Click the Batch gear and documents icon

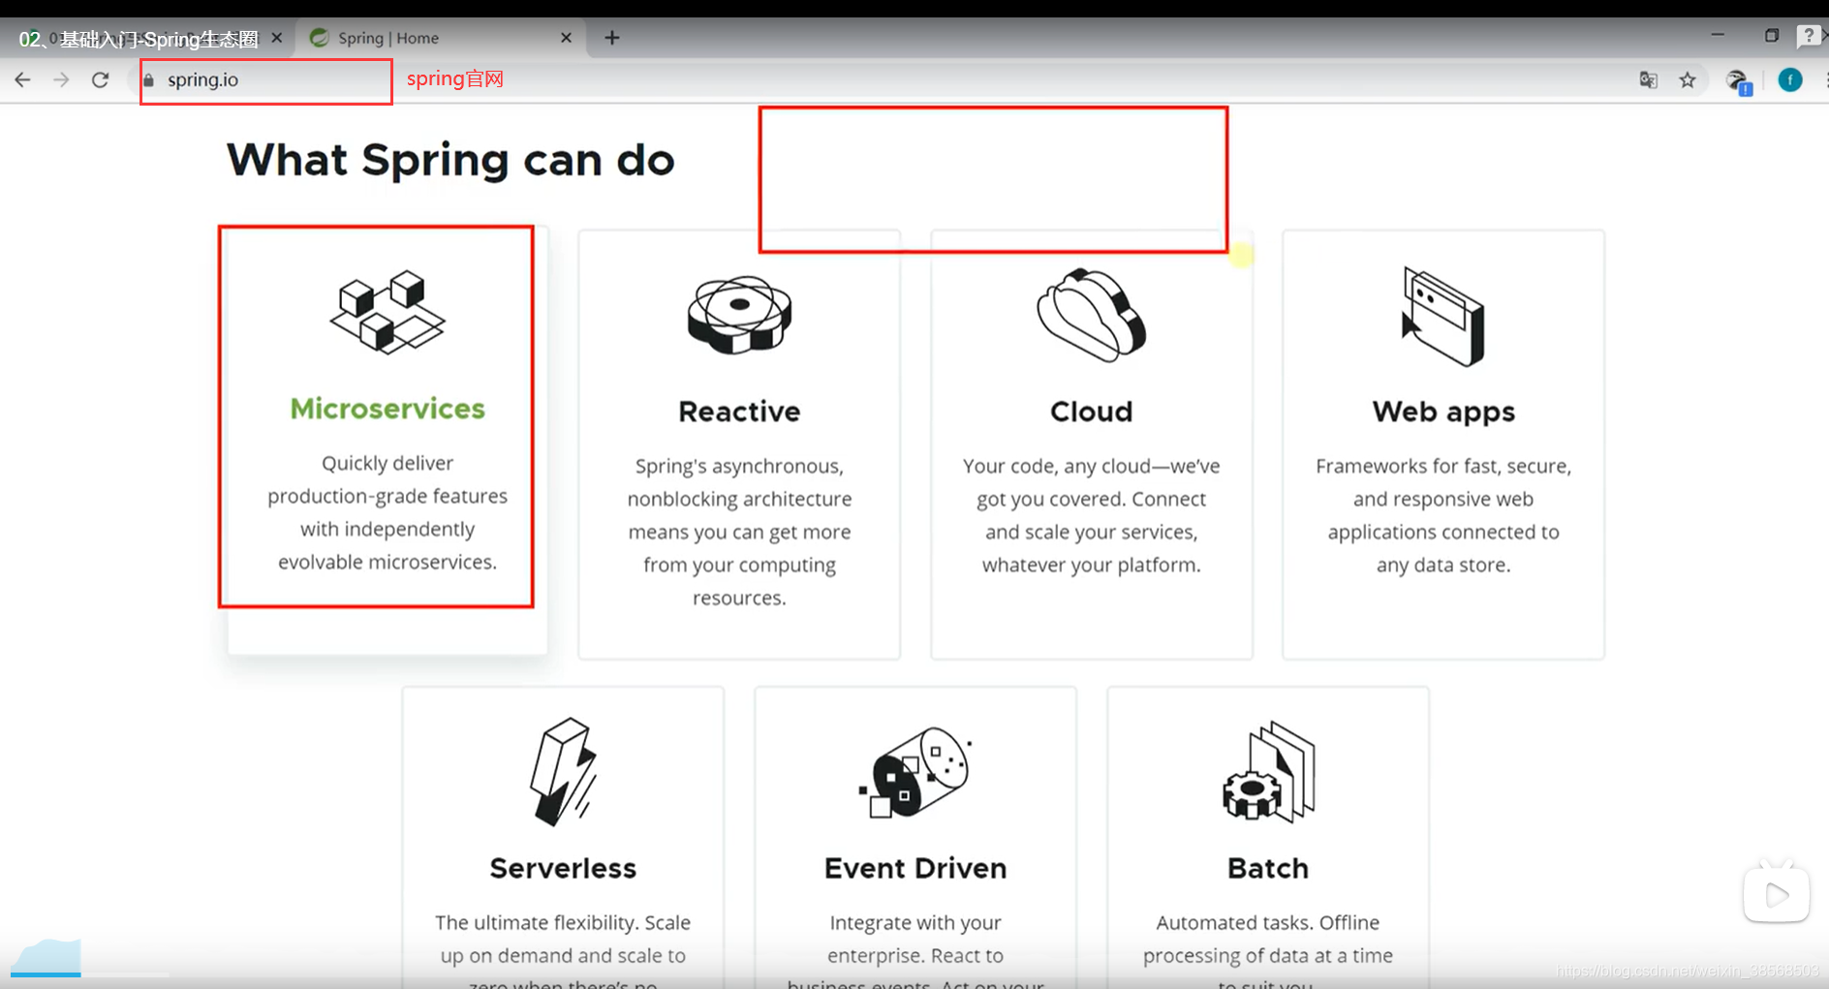click(1268, 772)
